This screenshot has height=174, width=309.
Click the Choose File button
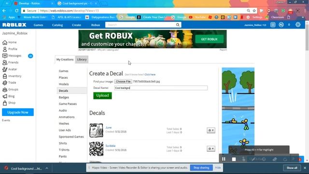(123, 82)
